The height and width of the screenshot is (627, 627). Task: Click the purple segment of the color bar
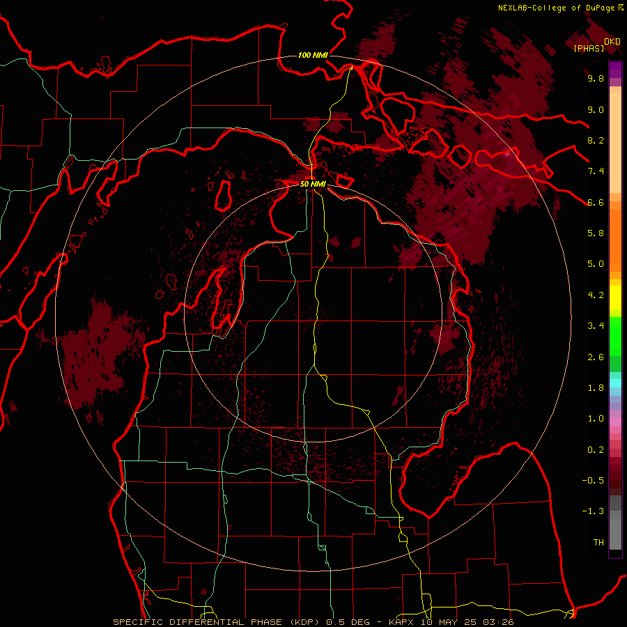point(615,70)
